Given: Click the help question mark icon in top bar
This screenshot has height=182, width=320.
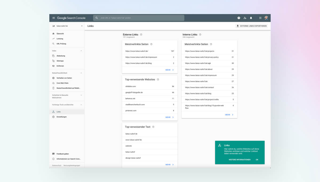Looking at the screenshot, I should tap(238, 18).
